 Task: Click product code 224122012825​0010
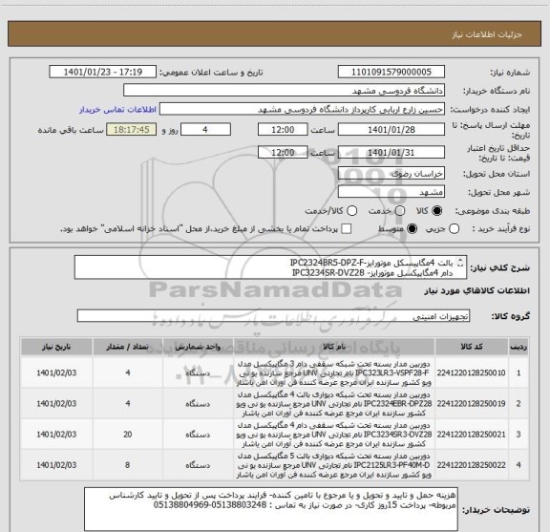pyautogui.click(x=471, y=373)
